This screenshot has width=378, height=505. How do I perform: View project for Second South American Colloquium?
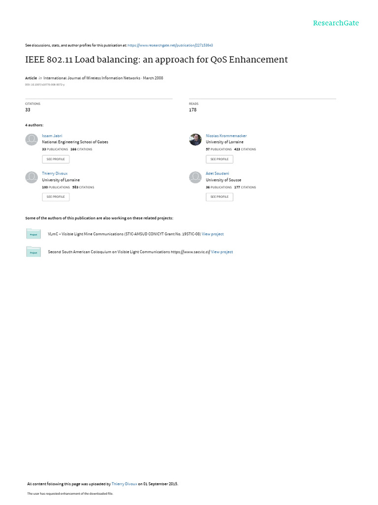222,252
